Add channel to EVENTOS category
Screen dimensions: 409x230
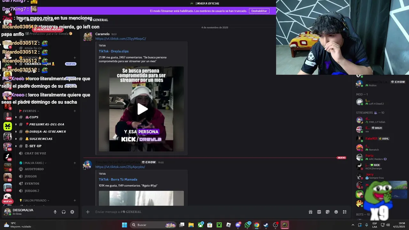pos(74,111)
